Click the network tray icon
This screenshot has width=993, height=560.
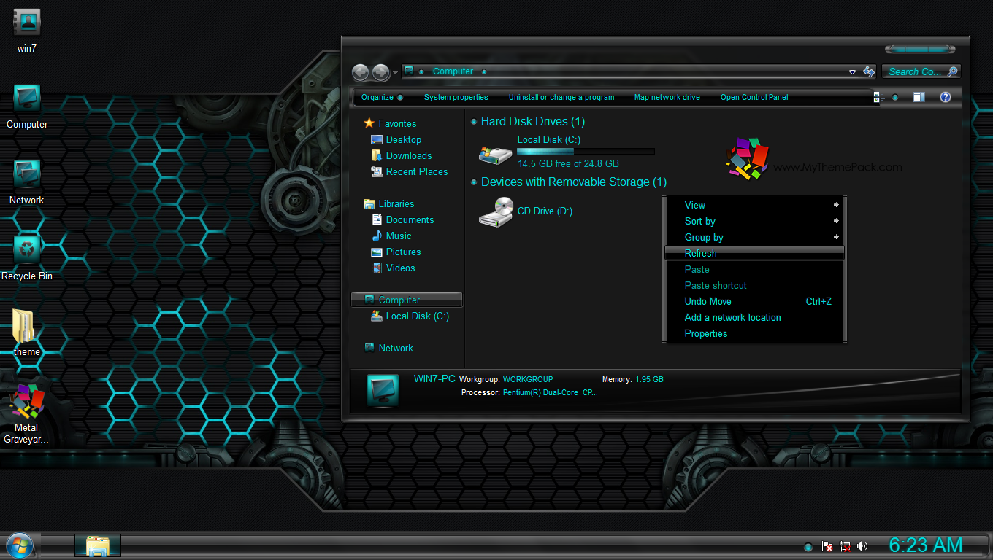click(846, 546)
